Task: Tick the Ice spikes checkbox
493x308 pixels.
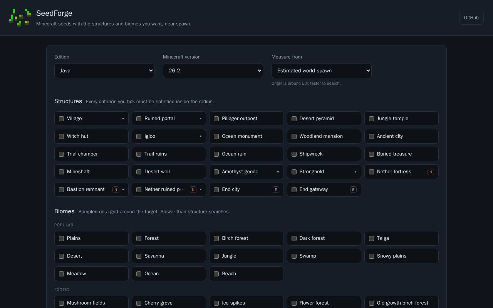Action: pyautogui.click(x=216, y=303)
